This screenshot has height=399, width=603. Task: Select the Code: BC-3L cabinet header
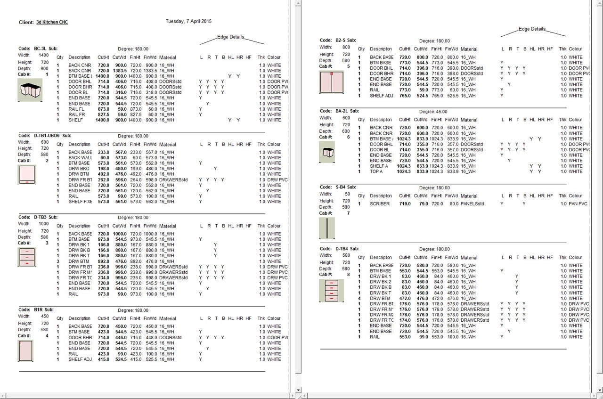[x=38, y=48]
